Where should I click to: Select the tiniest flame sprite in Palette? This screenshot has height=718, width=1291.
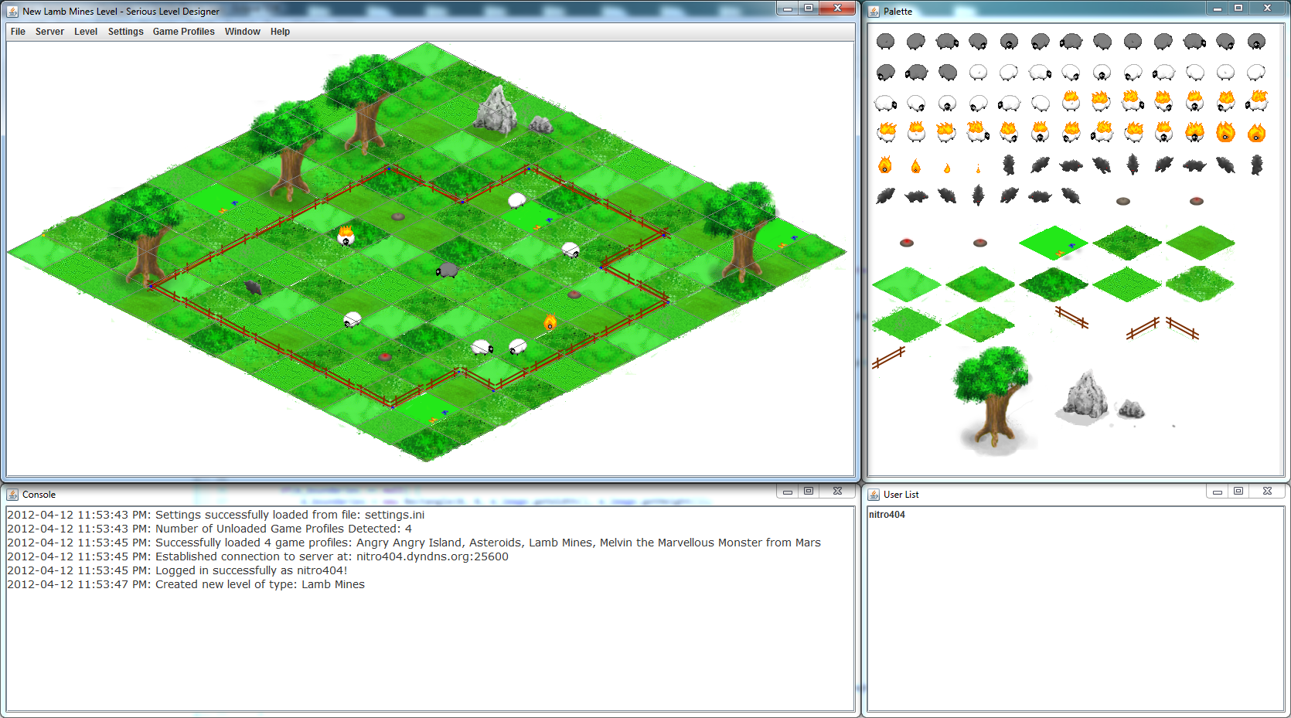pyautogui.click(x=978, y=168)
